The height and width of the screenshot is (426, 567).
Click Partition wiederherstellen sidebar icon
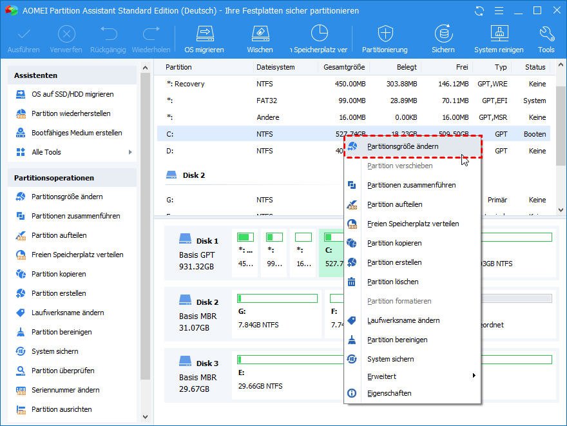(21, 113)
